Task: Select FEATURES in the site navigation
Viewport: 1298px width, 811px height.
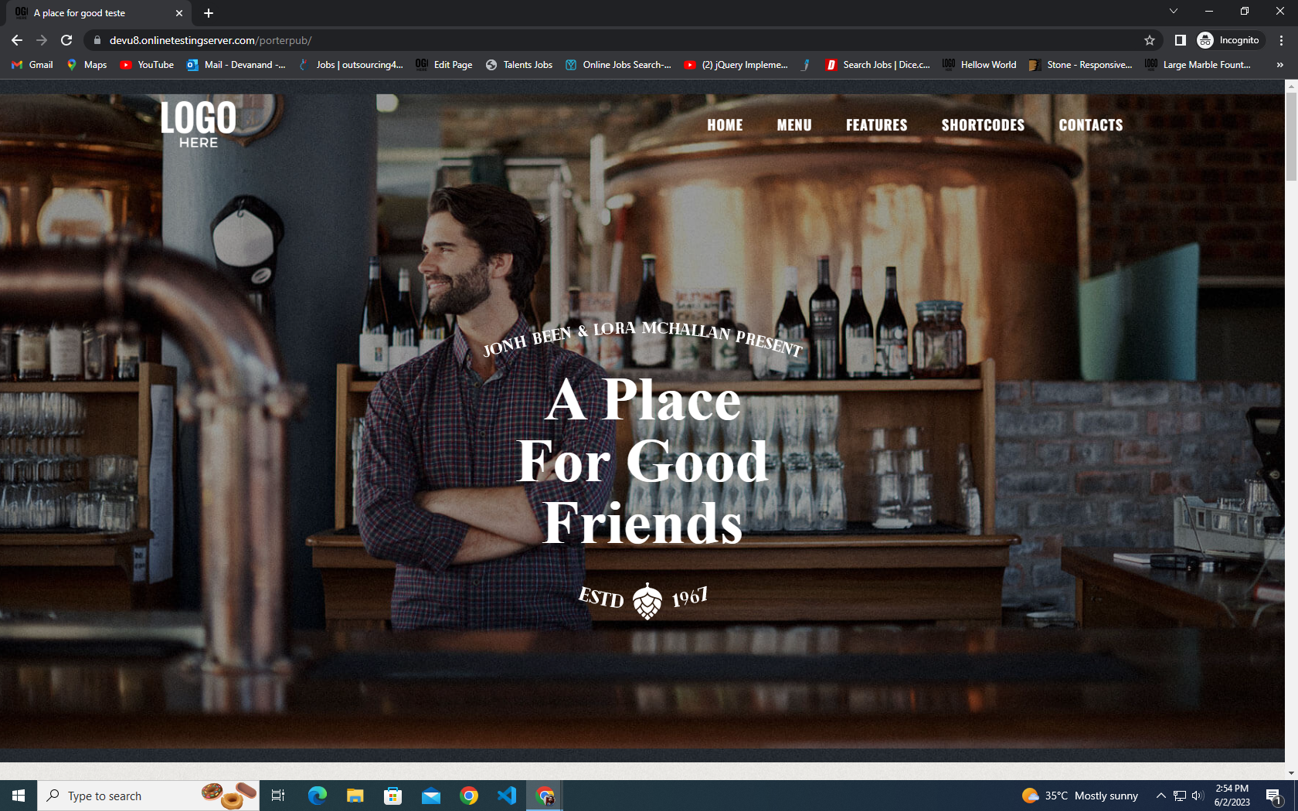Action: coord(876,125)
